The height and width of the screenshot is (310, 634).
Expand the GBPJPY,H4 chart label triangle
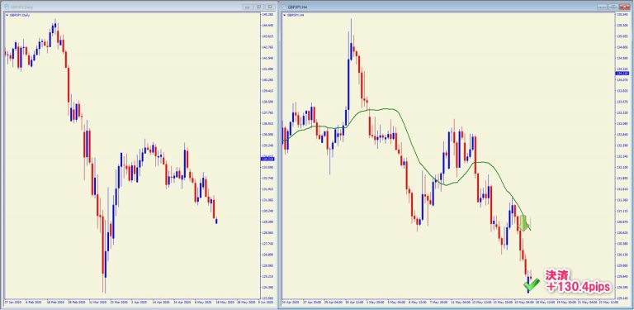coord(284,15)
